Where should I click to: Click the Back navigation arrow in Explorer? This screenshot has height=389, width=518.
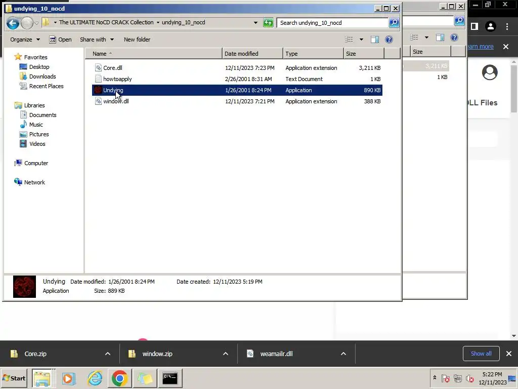pyautogui.click(x=13, y=23)
